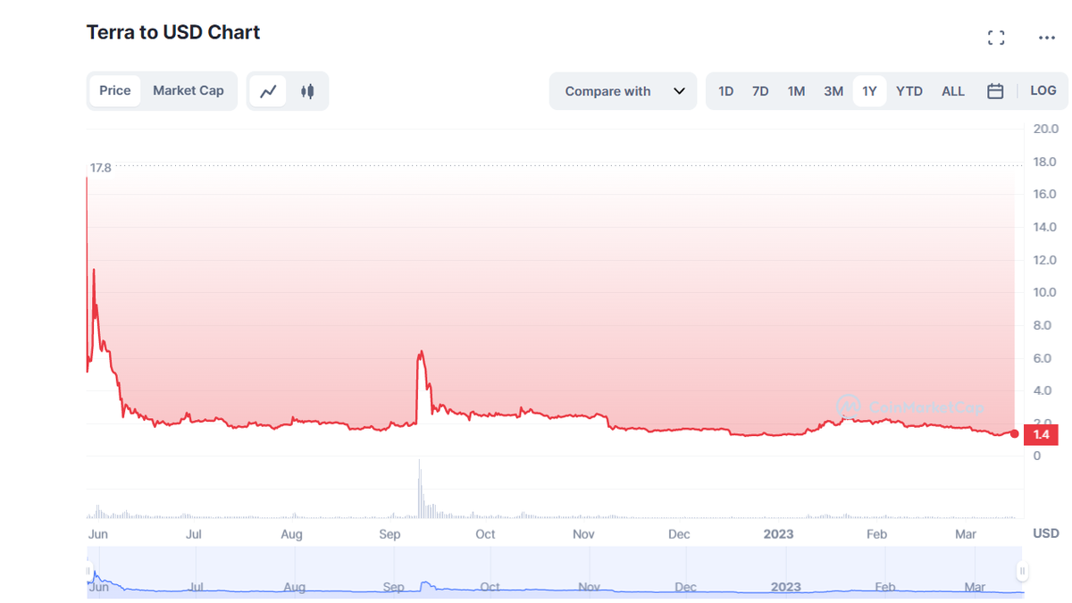Switch to candlestick chart icon
1072x603 pixels.
click(x=307, y=91)
